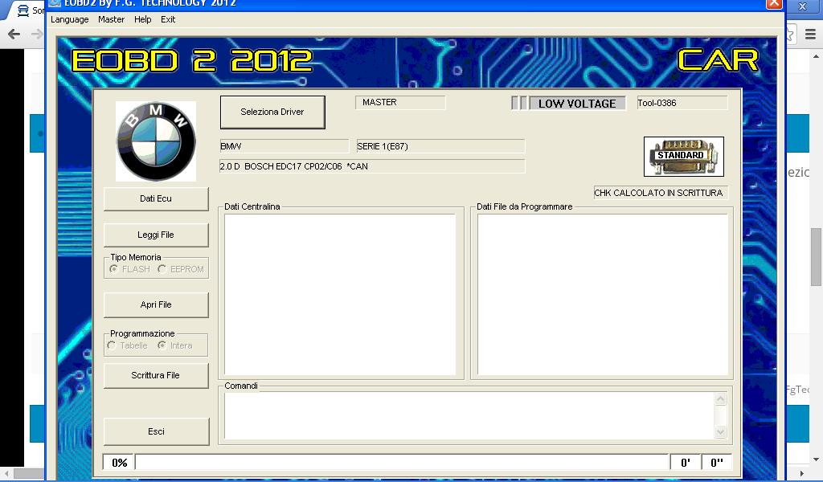This screenshot has width=823, height=482.
Task: Click the STANDARD connector icon
Action: click(683, 157)
